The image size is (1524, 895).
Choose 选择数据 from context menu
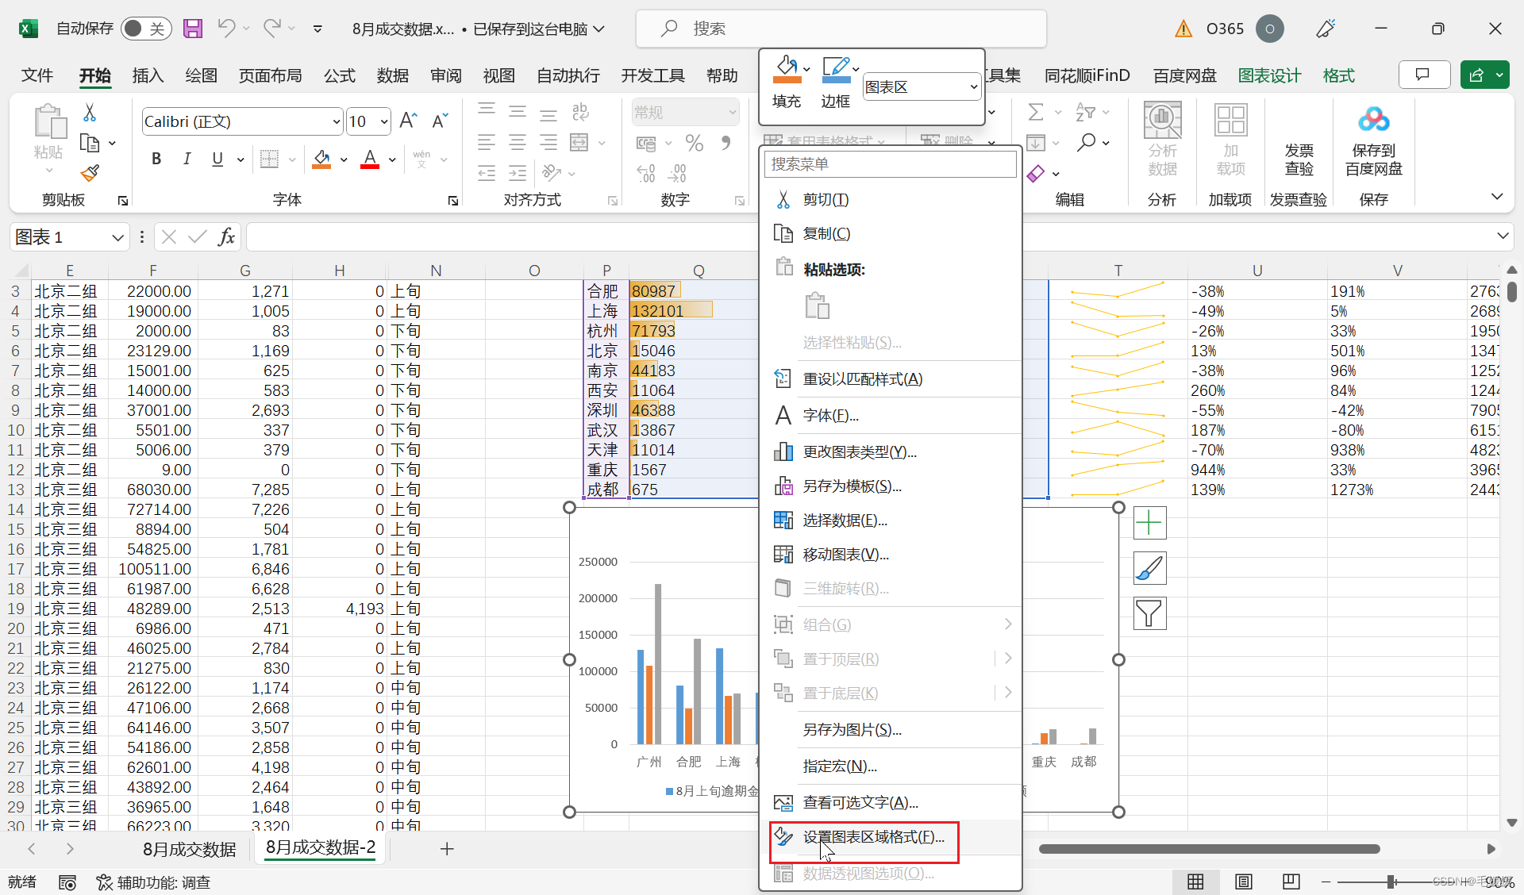pos(890,520)
